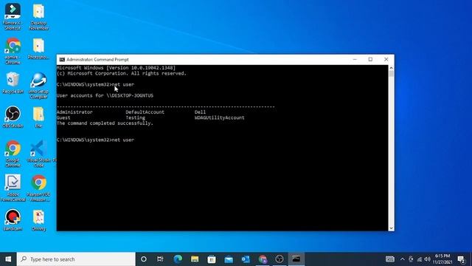Launch OBS Studio from the desktop icon
Screen dimensions: 472x266
click(13, 117)
